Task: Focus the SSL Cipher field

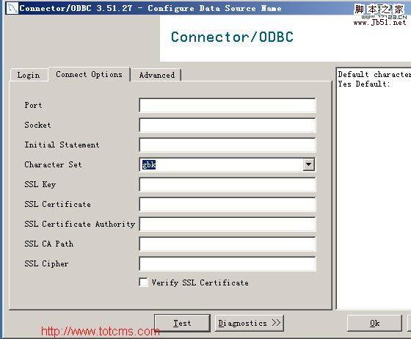Action: [x=228, y=264]
